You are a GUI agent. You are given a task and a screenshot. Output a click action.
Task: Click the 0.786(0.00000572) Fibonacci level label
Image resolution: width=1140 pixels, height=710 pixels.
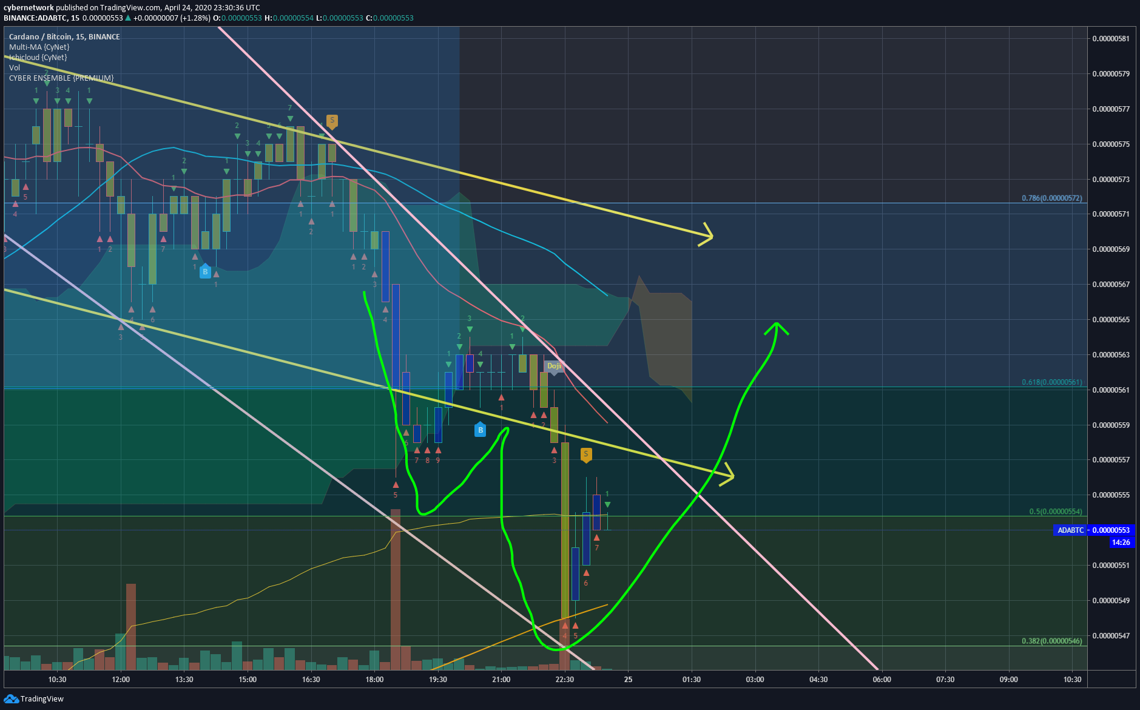pyautogui.click(x=1051, y=198)
